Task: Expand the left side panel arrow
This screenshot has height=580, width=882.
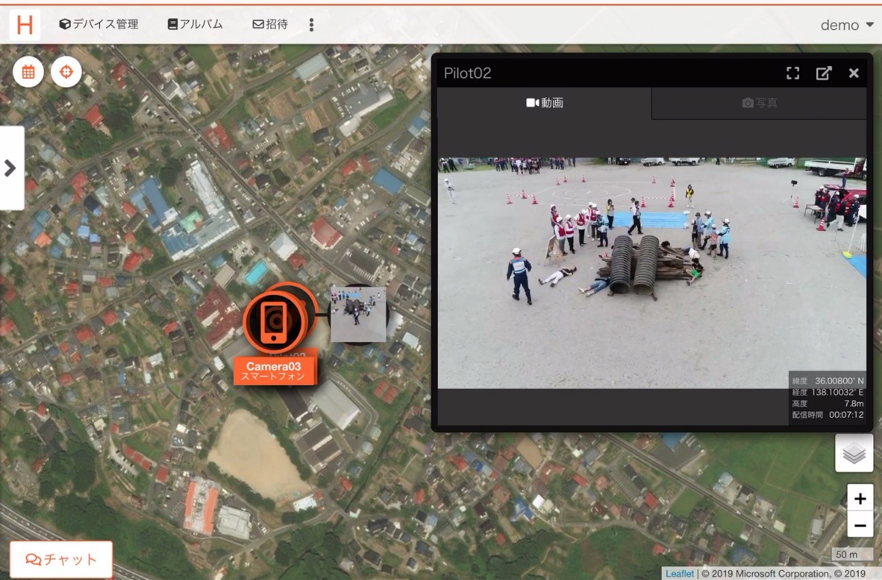Action: tap(11, 168)
